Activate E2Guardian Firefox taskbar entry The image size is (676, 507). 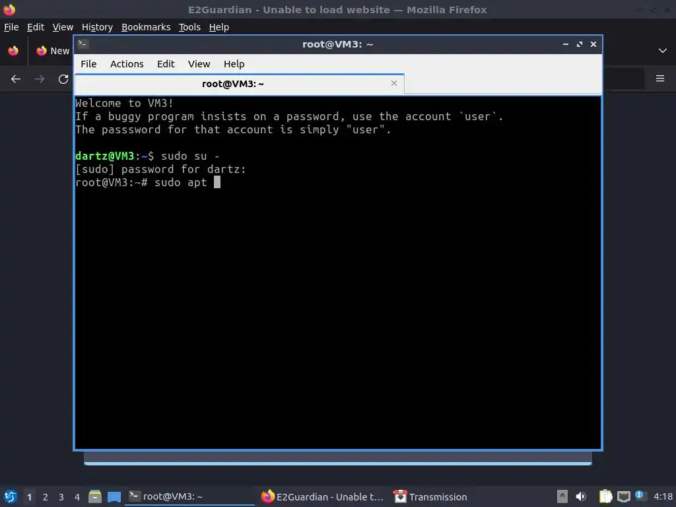coord(322,496)
